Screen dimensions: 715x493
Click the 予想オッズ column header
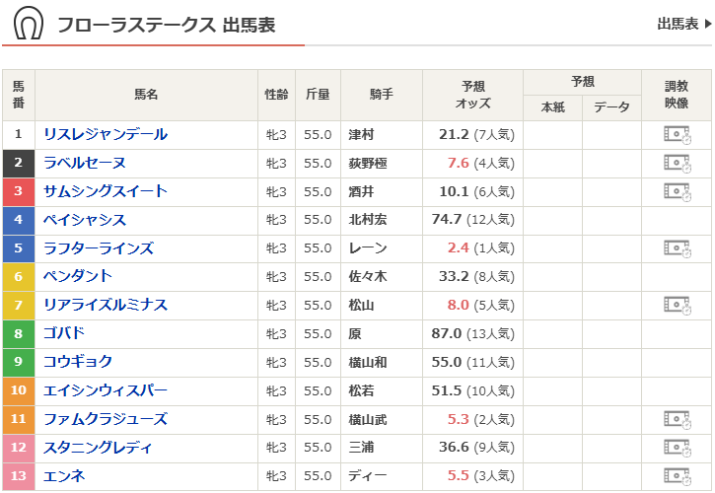click(x=472, y=95)
